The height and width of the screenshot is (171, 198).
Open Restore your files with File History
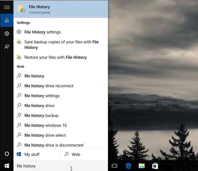[61, 57]
